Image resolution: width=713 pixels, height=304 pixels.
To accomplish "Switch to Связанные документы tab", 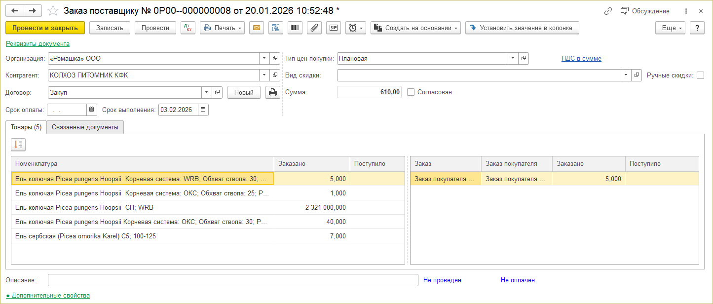I will pos(85,127).
